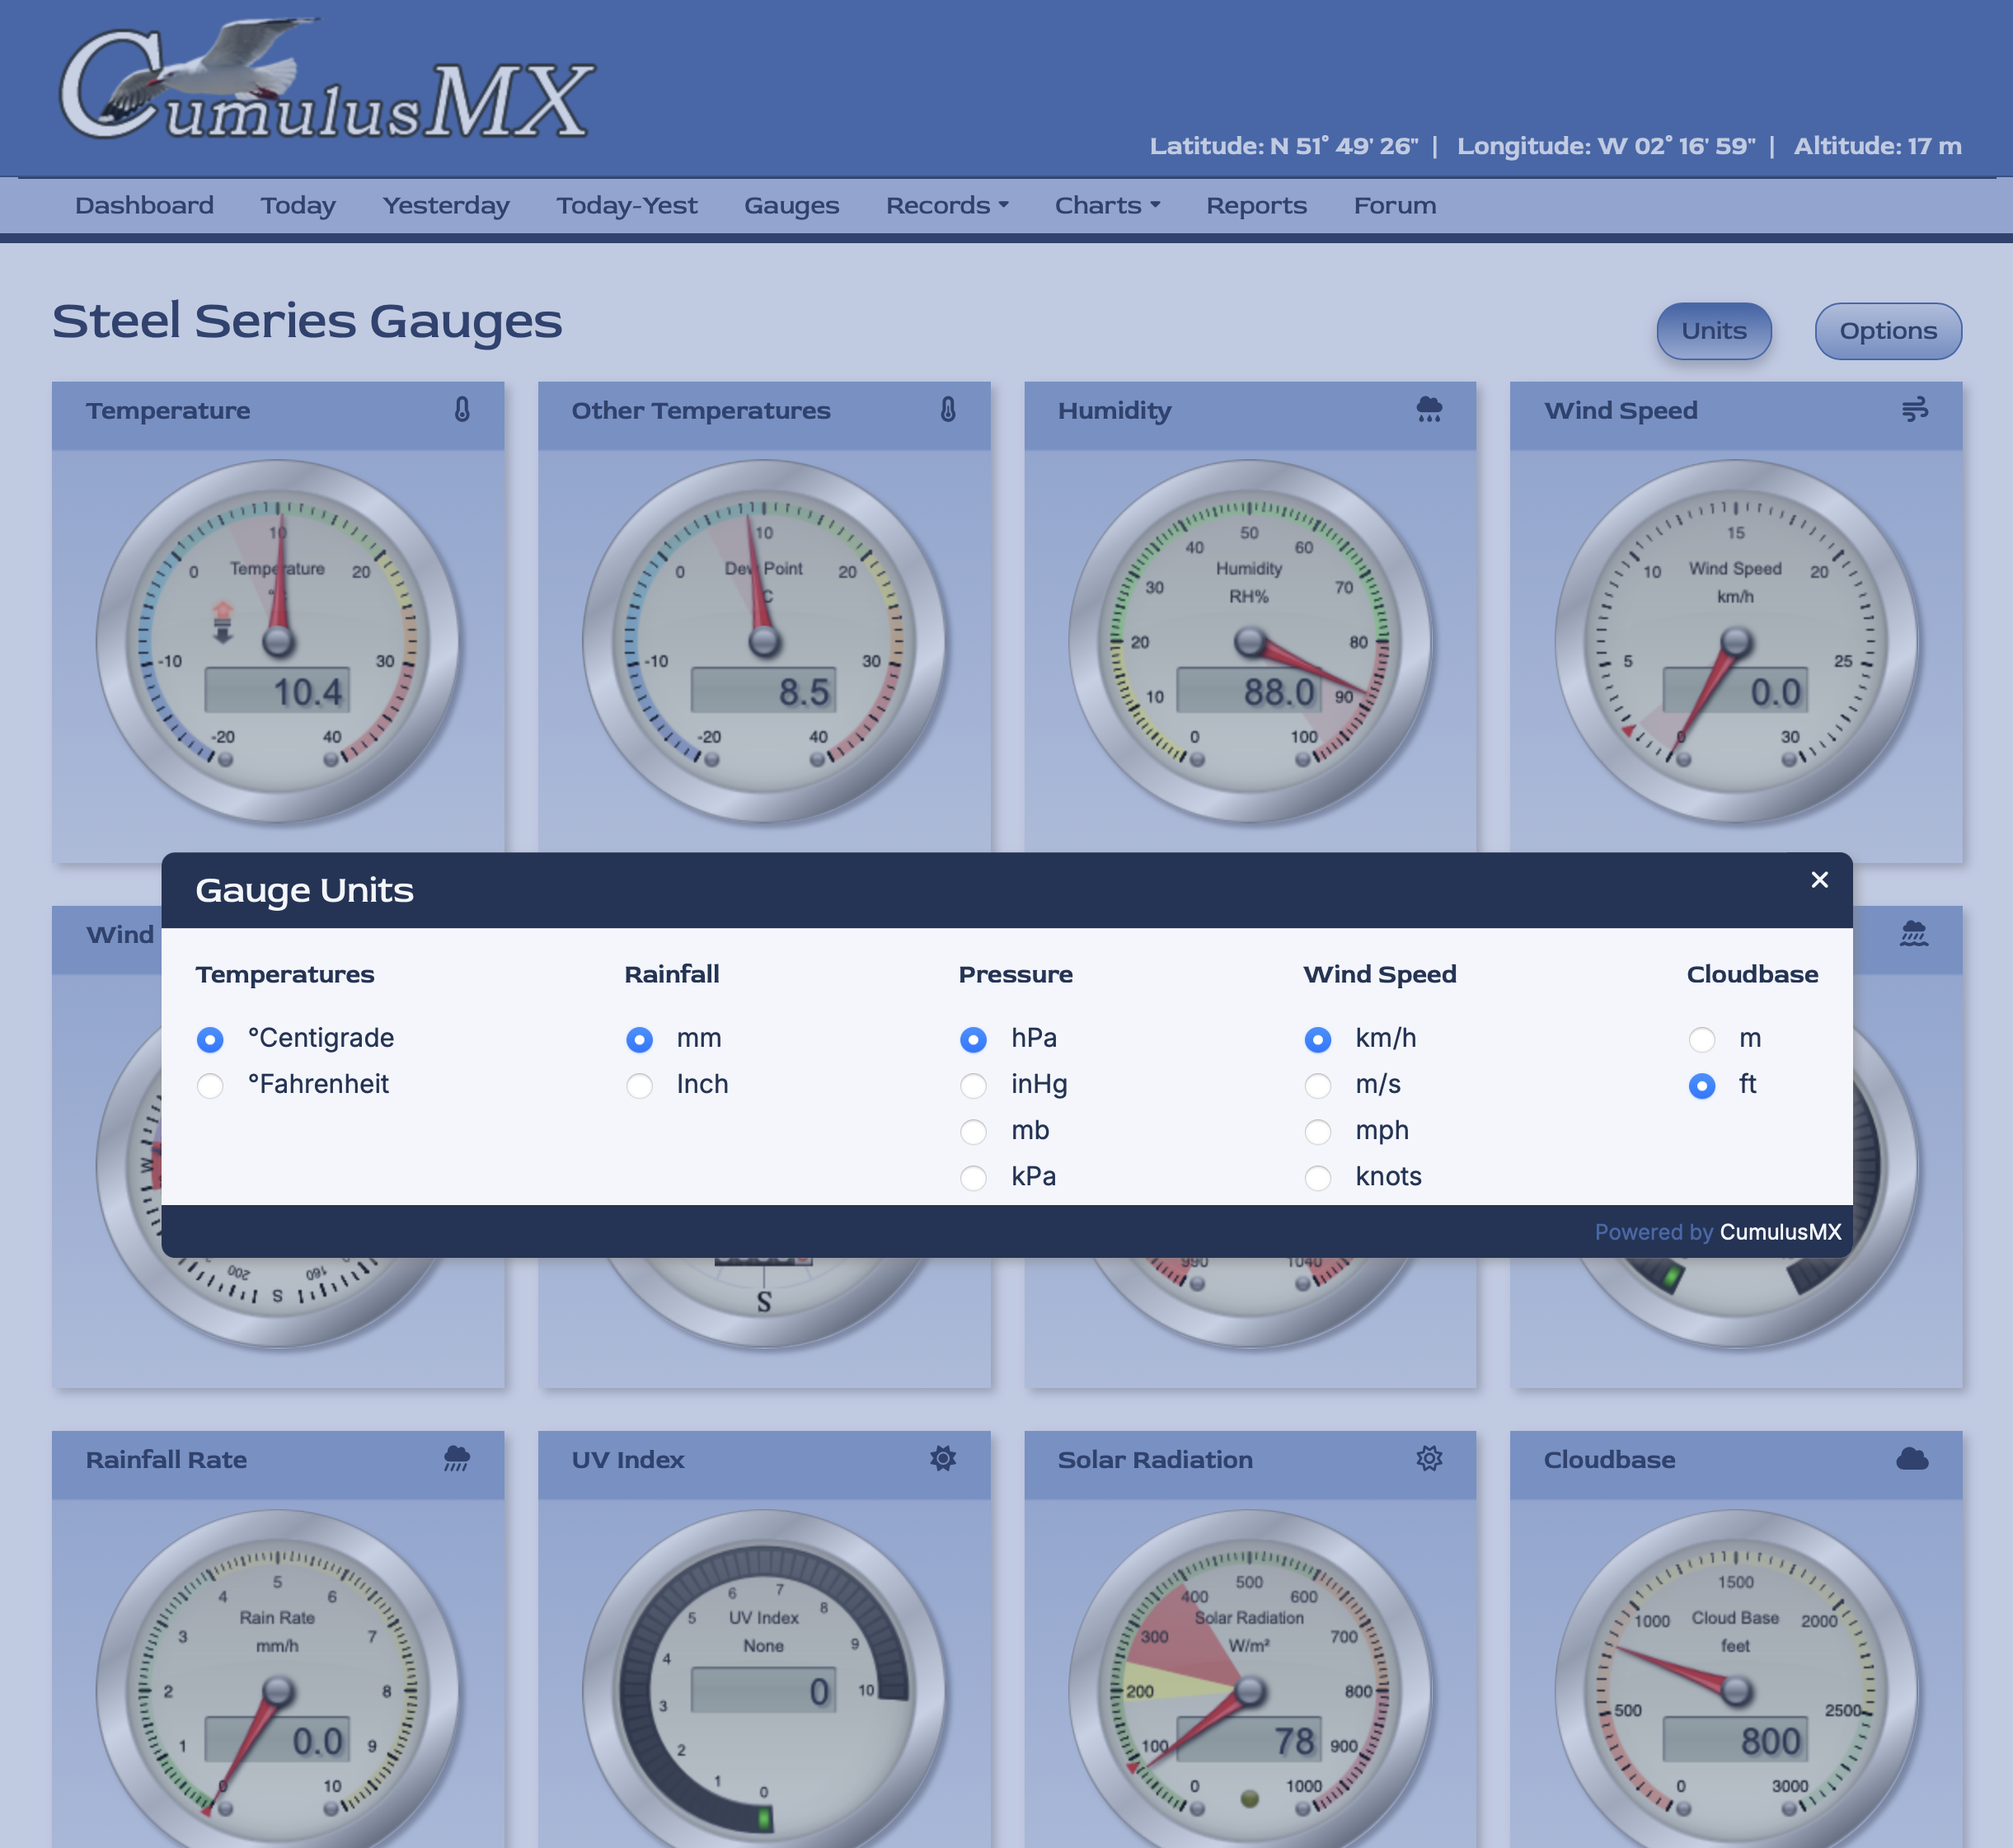The height and width of the screenshot is (1848, 2013).
Task: Close the Gauge Units dialog
Action: click(1819, 879)
